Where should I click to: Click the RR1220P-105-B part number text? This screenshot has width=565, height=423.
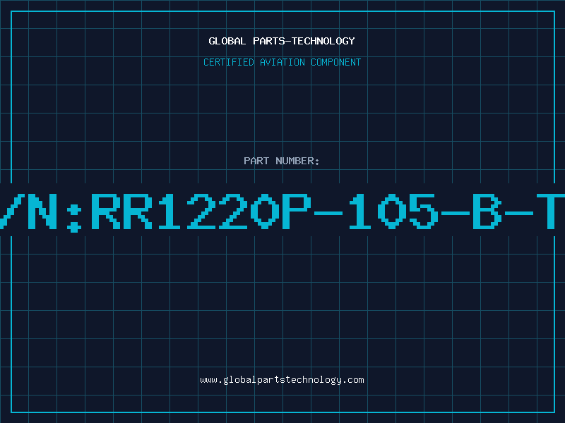pyautogui.click(x=296, y=211)
